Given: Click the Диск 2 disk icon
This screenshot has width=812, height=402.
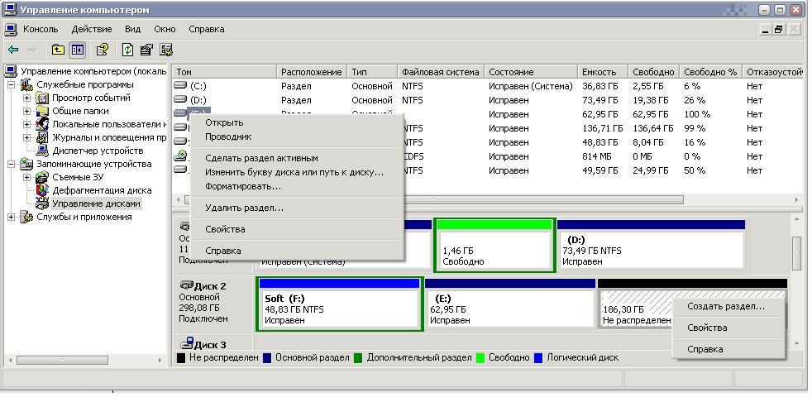Looking at the screenshot, I should pos(186,285).
